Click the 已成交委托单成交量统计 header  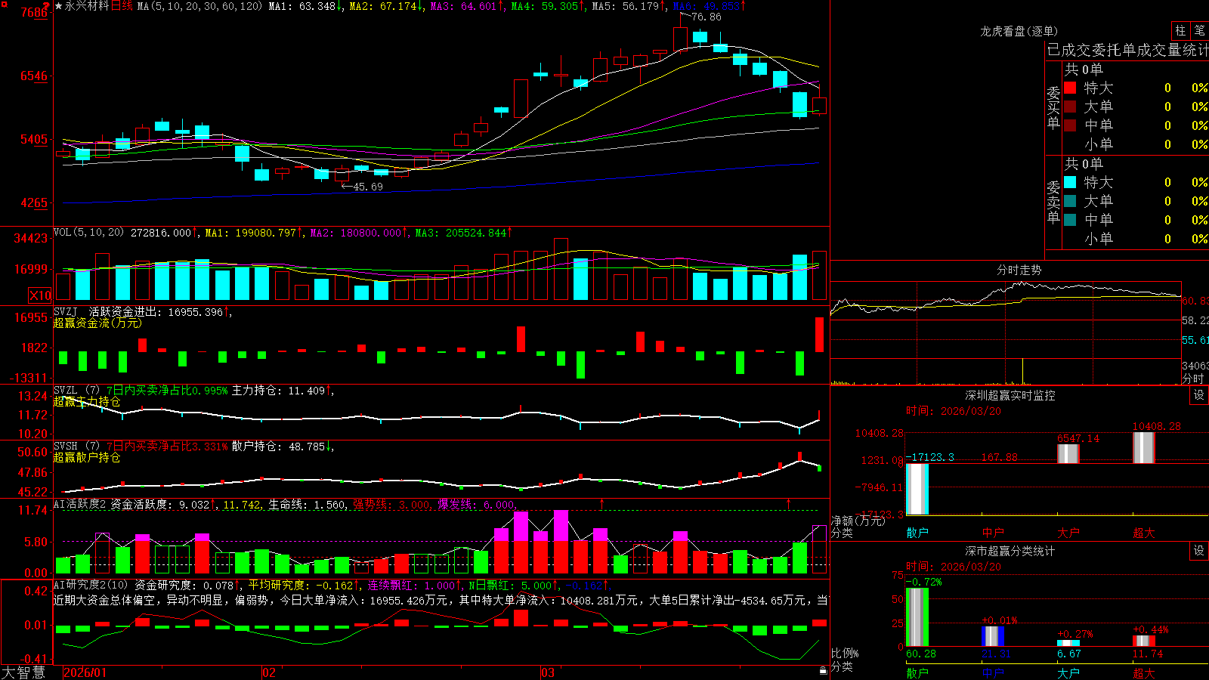click(x=1127, y=50)
